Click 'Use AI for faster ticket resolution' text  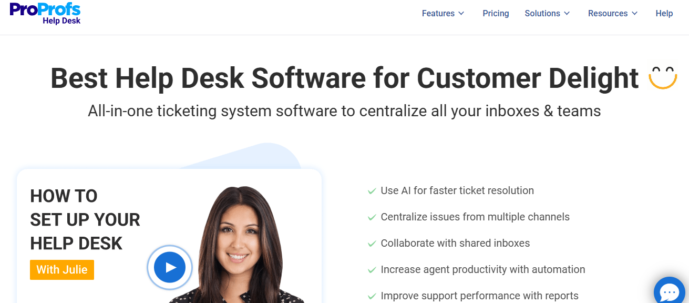[457, 190]
